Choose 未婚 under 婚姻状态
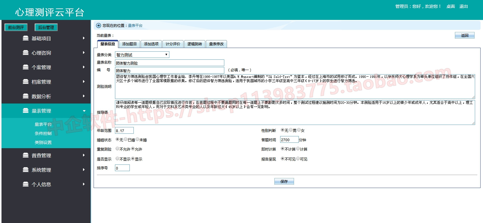 tap(137, 139)
